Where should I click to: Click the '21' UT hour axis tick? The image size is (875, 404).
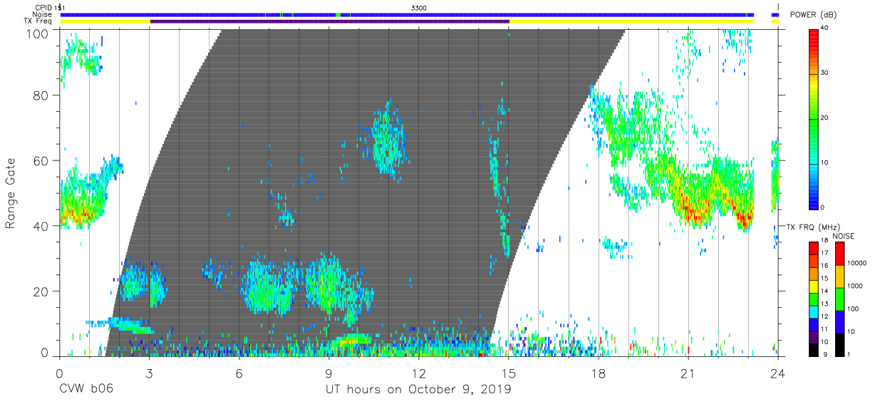688,373
